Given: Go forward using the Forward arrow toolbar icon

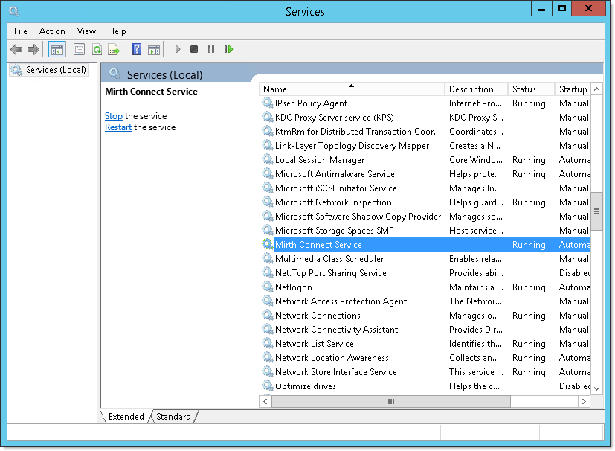Looking at the screenshot, I should pos(33,49).
